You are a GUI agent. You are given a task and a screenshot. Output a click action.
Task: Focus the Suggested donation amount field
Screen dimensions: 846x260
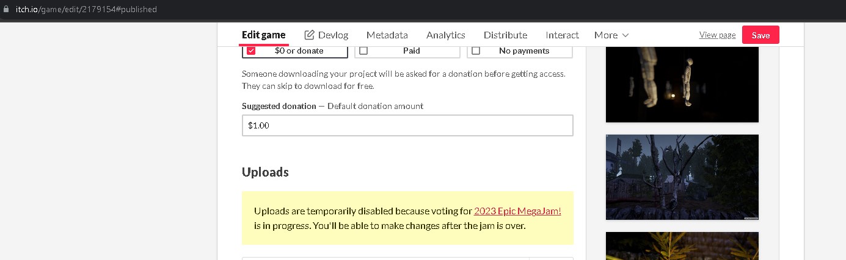(407, 125)
